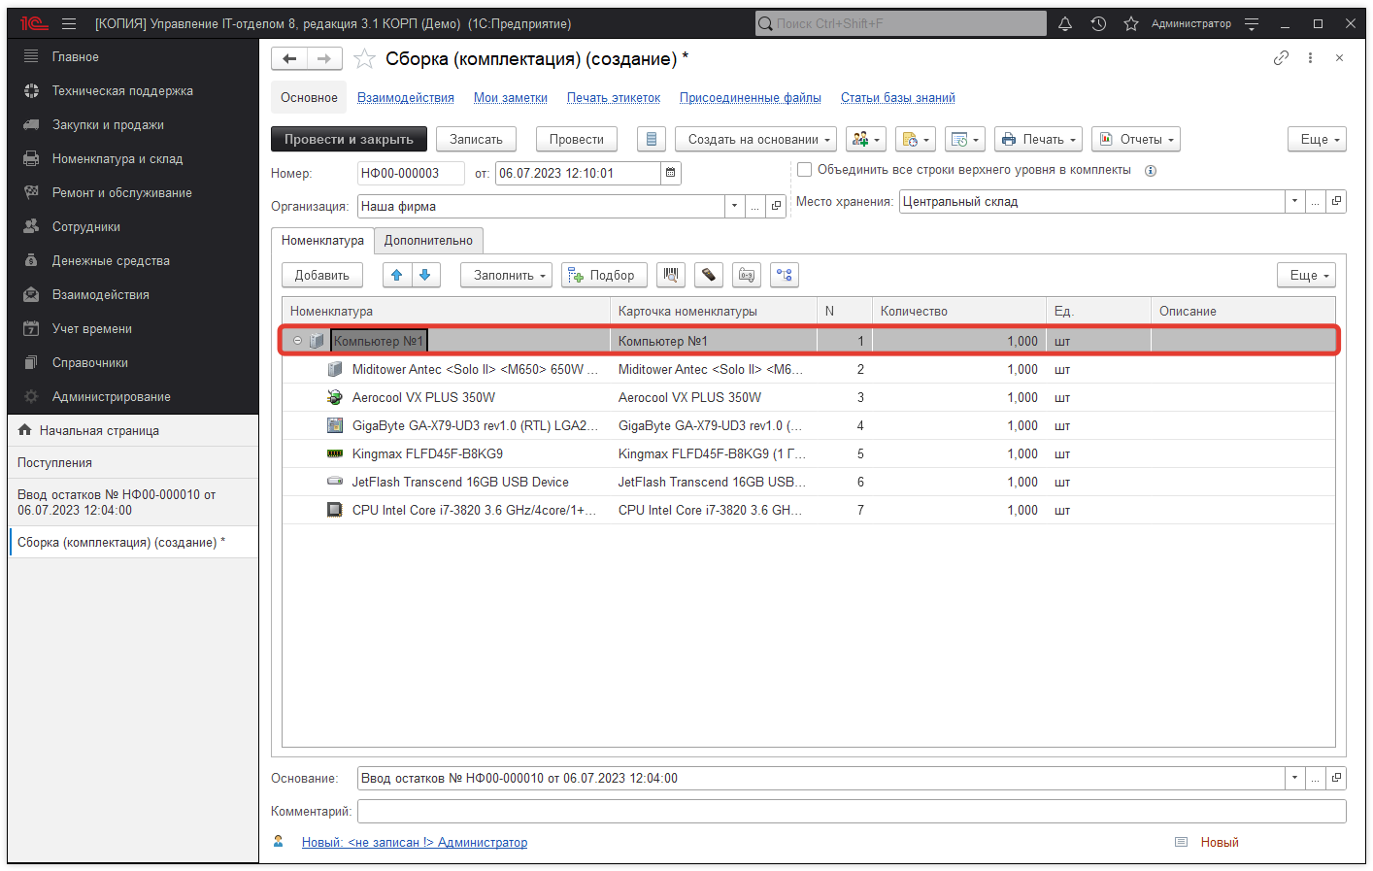Image resolution: width=1373 pixels, height=871 pixels.
Task: Click the Провести и закрыть button
Action: tap(349, 139)
